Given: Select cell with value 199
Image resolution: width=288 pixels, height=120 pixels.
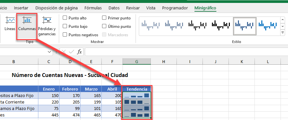Looking at the screenshot, I should [x=91, y=102].
